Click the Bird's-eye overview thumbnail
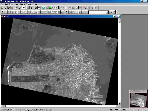Viewport: 148px width, 111px height. (x=138, y=100)
